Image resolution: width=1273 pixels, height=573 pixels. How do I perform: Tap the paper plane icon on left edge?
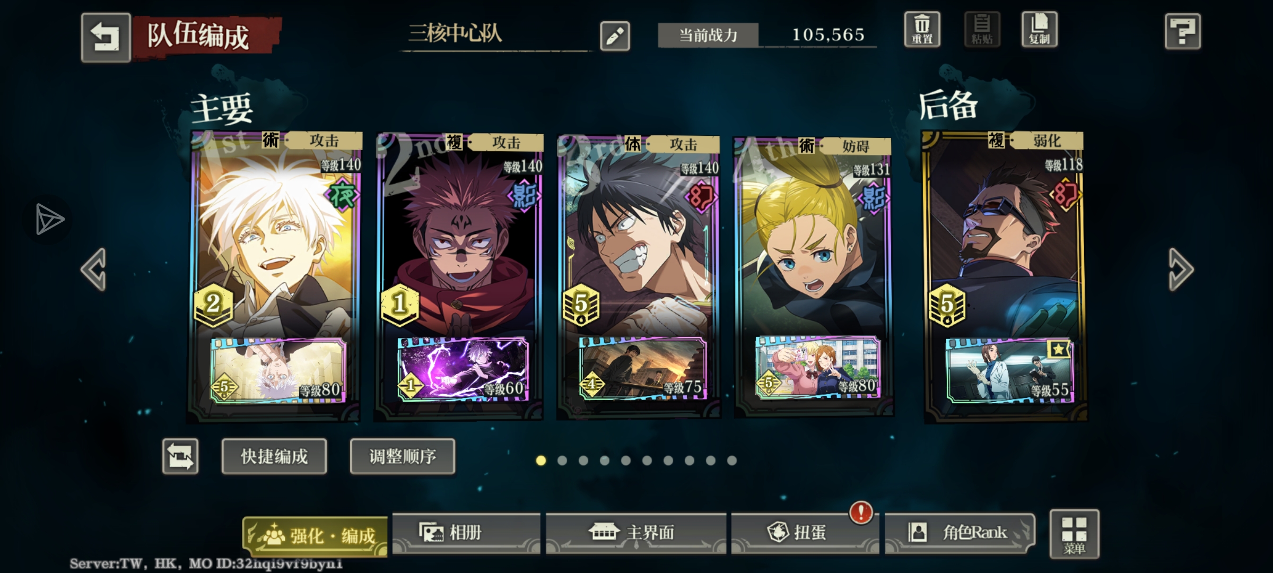(49, 219)
